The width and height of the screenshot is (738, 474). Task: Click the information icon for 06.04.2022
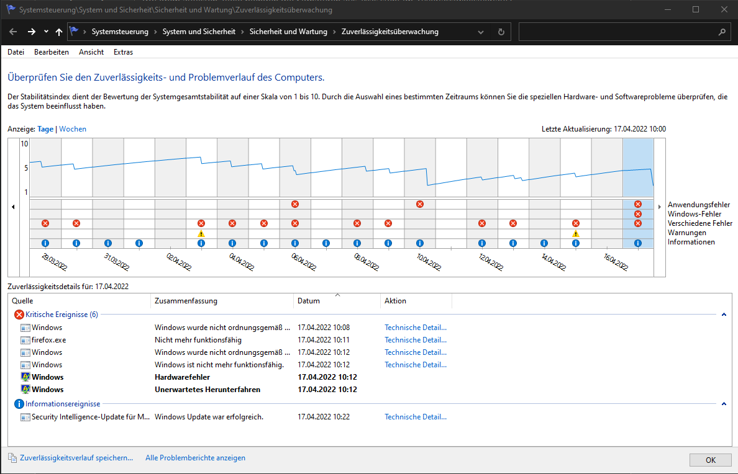[x=294, y=243]
